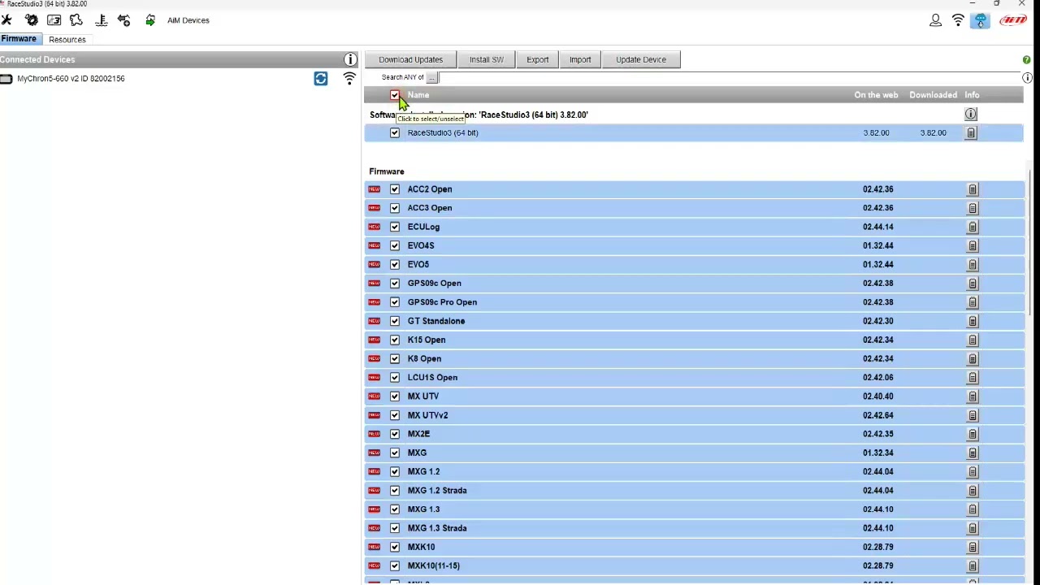1040x585 pixels.
Task: Open info document for K8 Open
Action: [x=973, y=358]
